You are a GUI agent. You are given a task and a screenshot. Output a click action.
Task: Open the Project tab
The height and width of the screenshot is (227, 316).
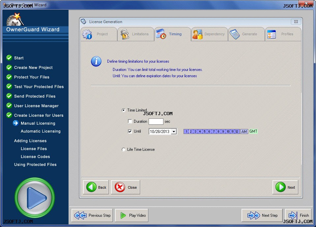click(99, 34)
